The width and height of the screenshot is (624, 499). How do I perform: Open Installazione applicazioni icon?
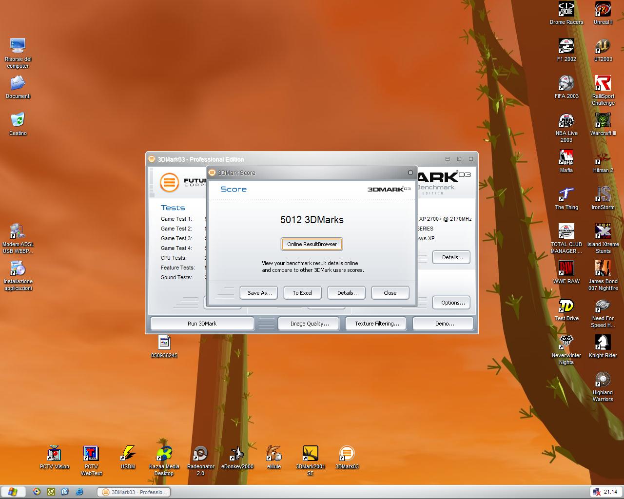tap(18, 276)
